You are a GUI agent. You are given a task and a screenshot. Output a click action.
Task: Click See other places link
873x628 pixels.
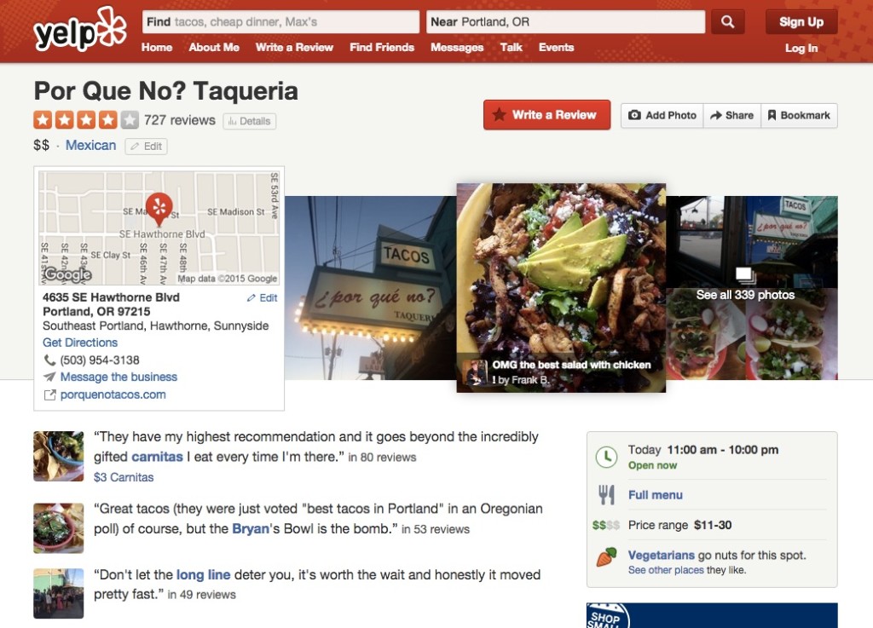666,570
